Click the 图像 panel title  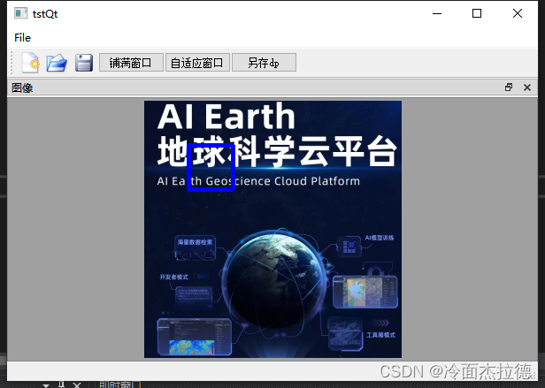(x=22, y=87)
